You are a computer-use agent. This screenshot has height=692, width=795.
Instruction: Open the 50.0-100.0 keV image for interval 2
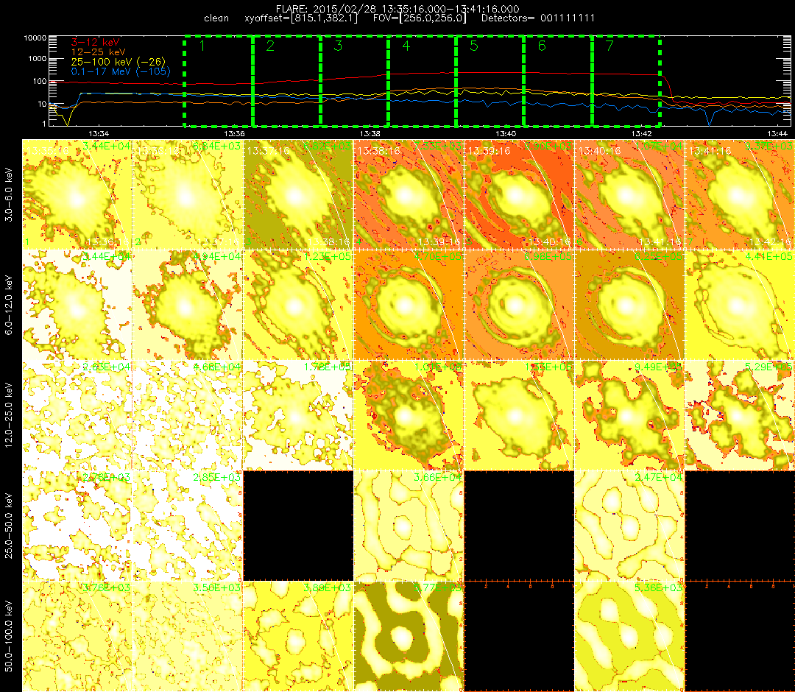point(188,636)
